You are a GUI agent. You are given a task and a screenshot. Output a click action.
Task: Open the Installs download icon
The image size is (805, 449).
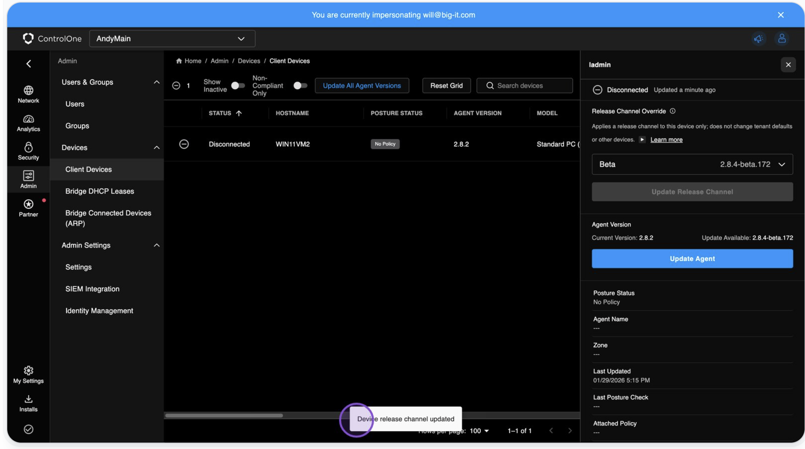tap(28, 403)
